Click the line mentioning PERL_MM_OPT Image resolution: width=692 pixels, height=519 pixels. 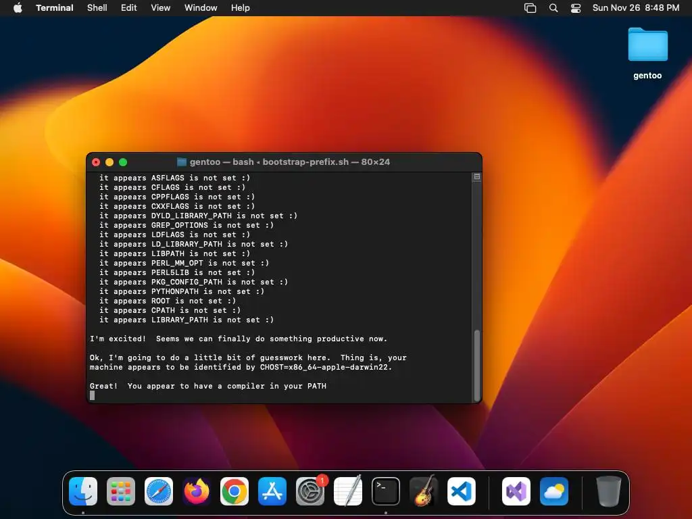click(x=184, y=263)
